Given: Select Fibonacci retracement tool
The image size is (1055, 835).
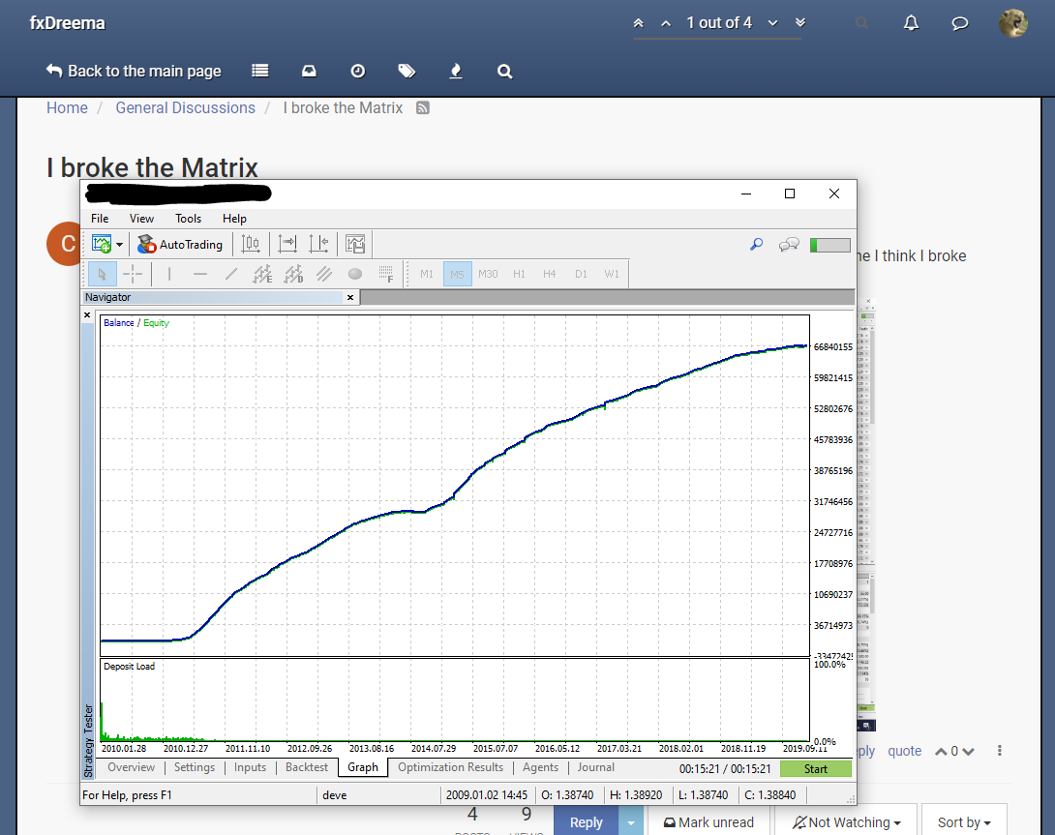Looking at the screenshot, I should click(386, 274).
